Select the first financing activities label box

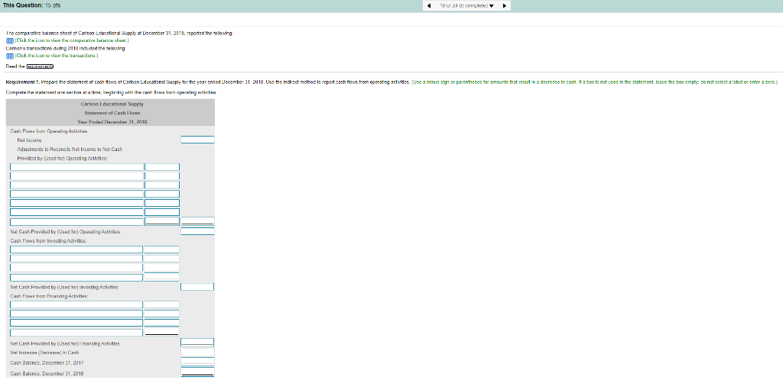pyautogui.click(x=76, y=304)
